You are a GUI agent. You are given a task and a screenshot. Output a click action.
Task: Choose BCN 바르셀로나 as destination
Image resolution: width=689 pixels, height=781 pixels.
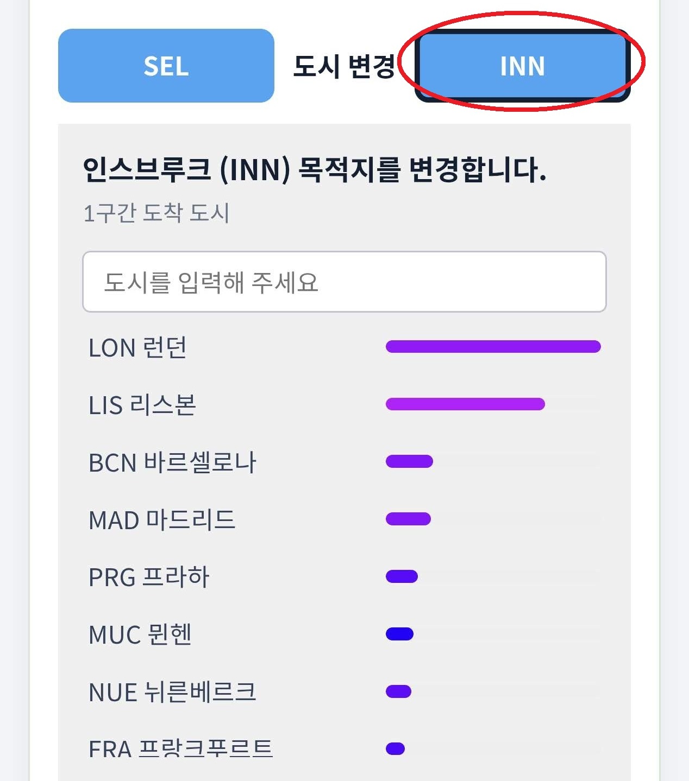[344, 462]
